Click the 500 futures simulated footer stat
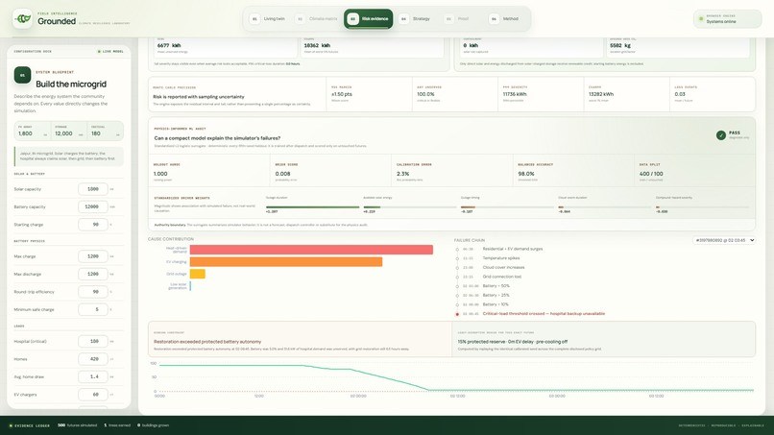This screenshot has height=435, width=774. [x=78, y=425]
